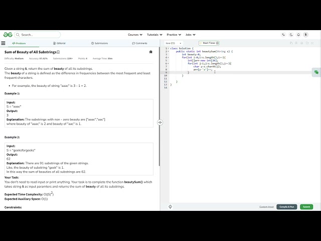Click the 'Difficulty: Medium' text
The height and width of the screenshot is (241, 321).
pos(14,58)
